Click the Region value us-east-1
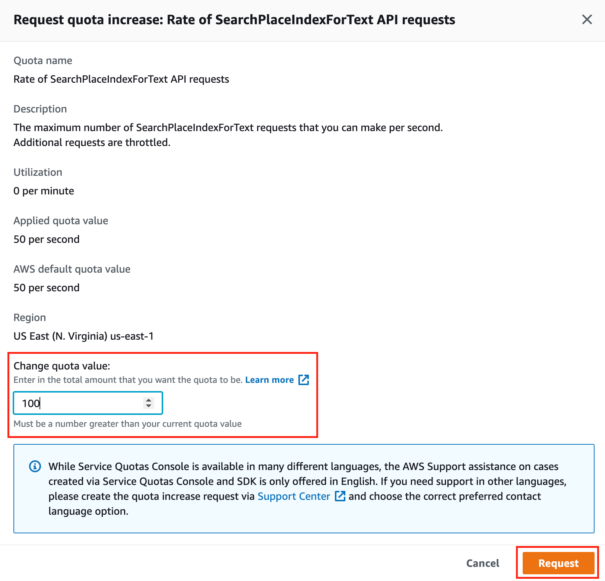Image resolution: width=605 pixels, height=581 pixels. tap(84, 336)
